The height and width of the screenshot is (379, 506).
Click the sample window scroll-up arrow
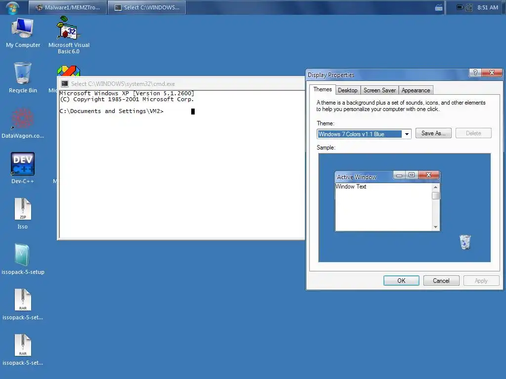click(436, 187)
